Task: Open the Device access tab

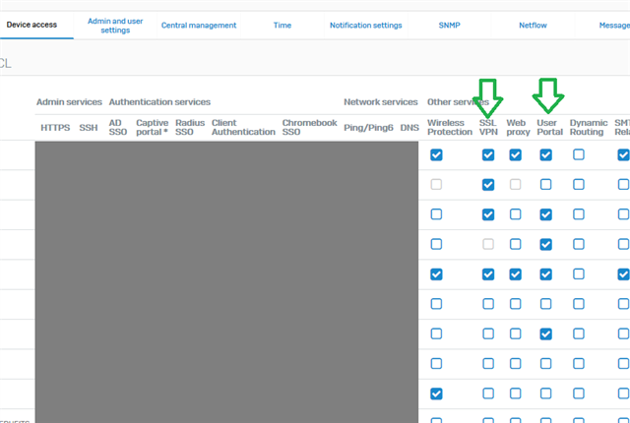Action: (x=31, y=25)
